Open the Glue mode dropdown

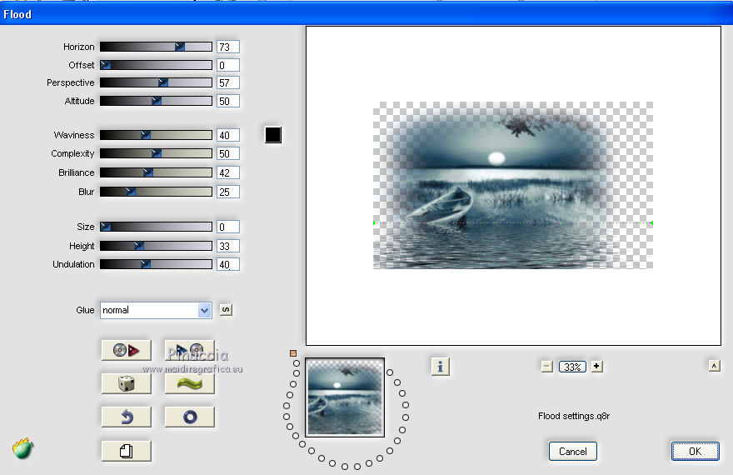pyautogui.click(x=156, y=311)
